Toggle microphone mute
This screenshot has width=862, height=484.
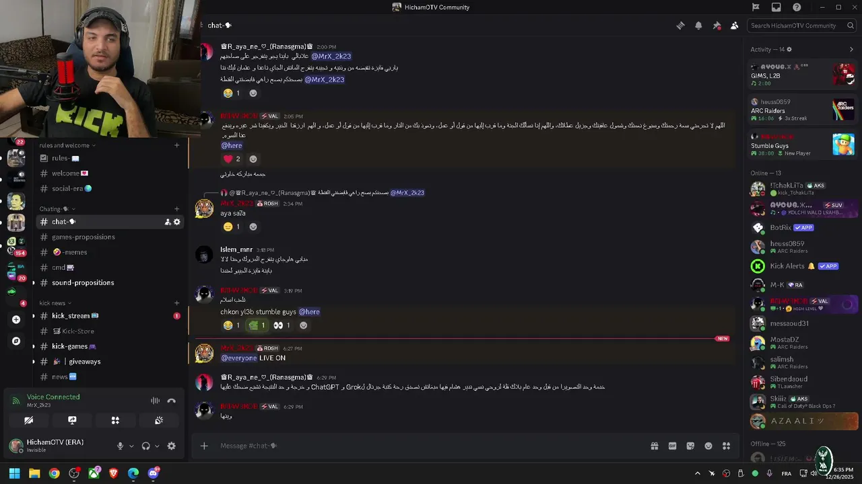click(x=120, y=446)
